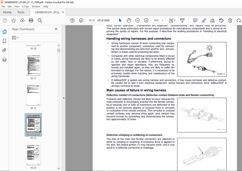The height and width of the screenshot is (171, 242).
Task: Click the upload to cloud icon
Action: tap(22, 20)
